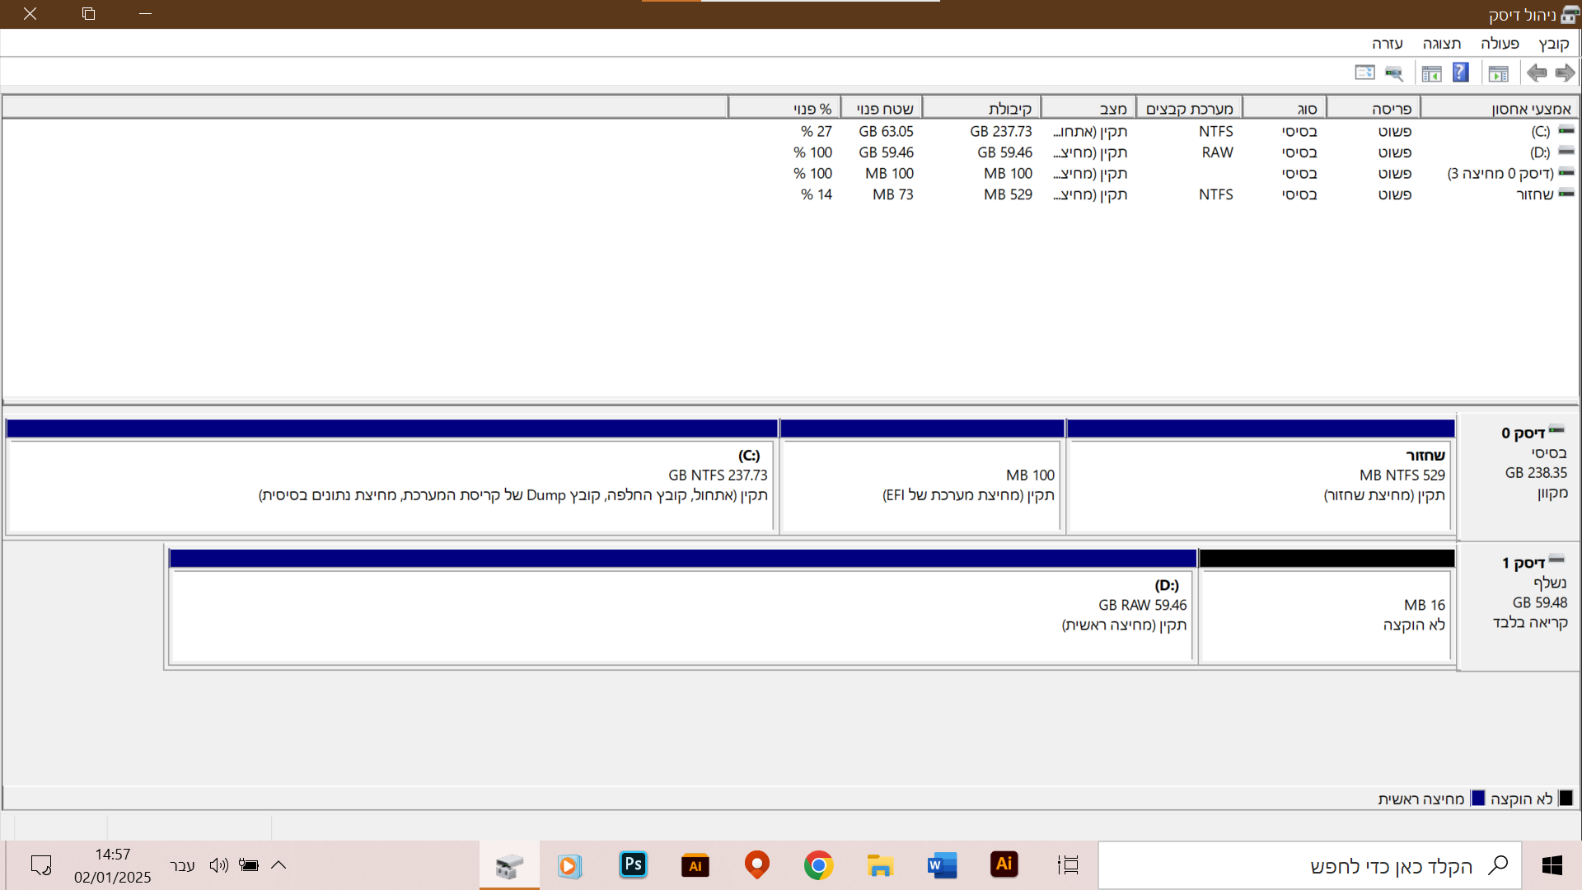Open the clock showing 14:57
This screenshot has width=1582, height=890.
pos(113,865)
